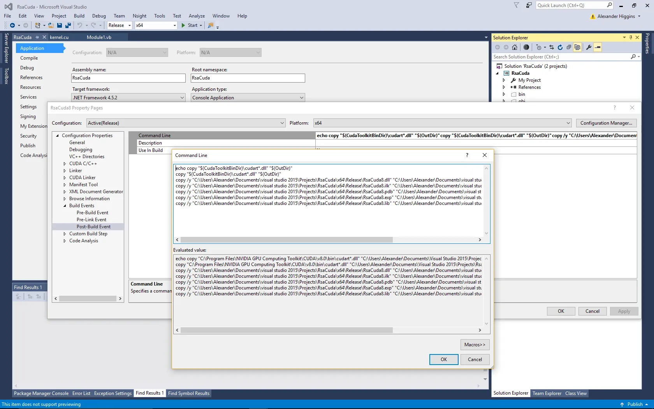Save the current file with the floppy icon
This screenshot has width=654, height=409.
tap(60, 25)
